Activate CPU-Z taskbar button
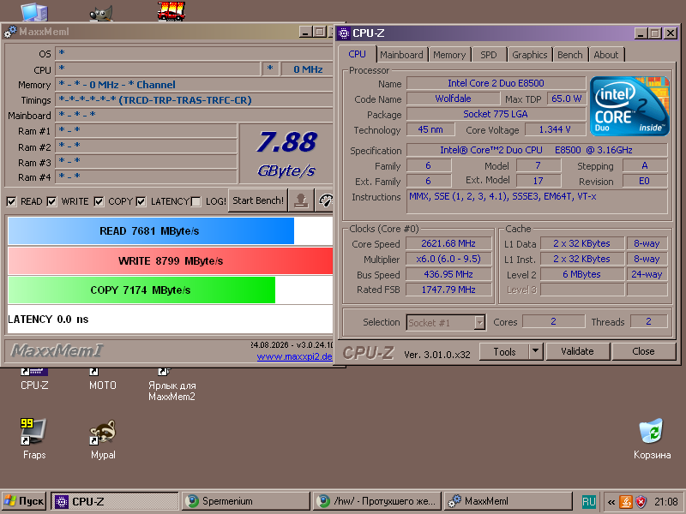The image size is (686, 514). point(115,501)
